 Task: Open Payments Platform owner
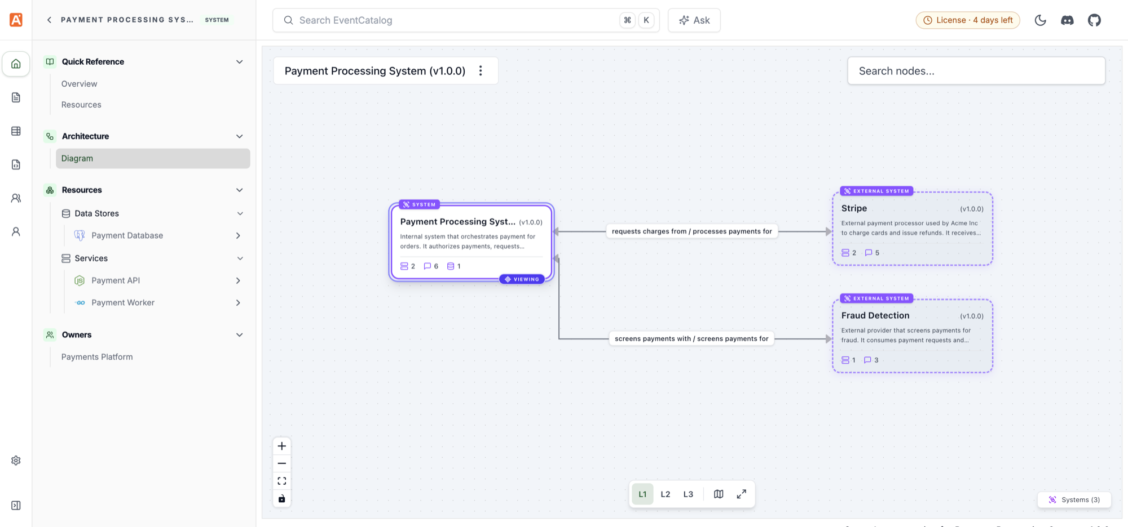(x=97, y=357)
